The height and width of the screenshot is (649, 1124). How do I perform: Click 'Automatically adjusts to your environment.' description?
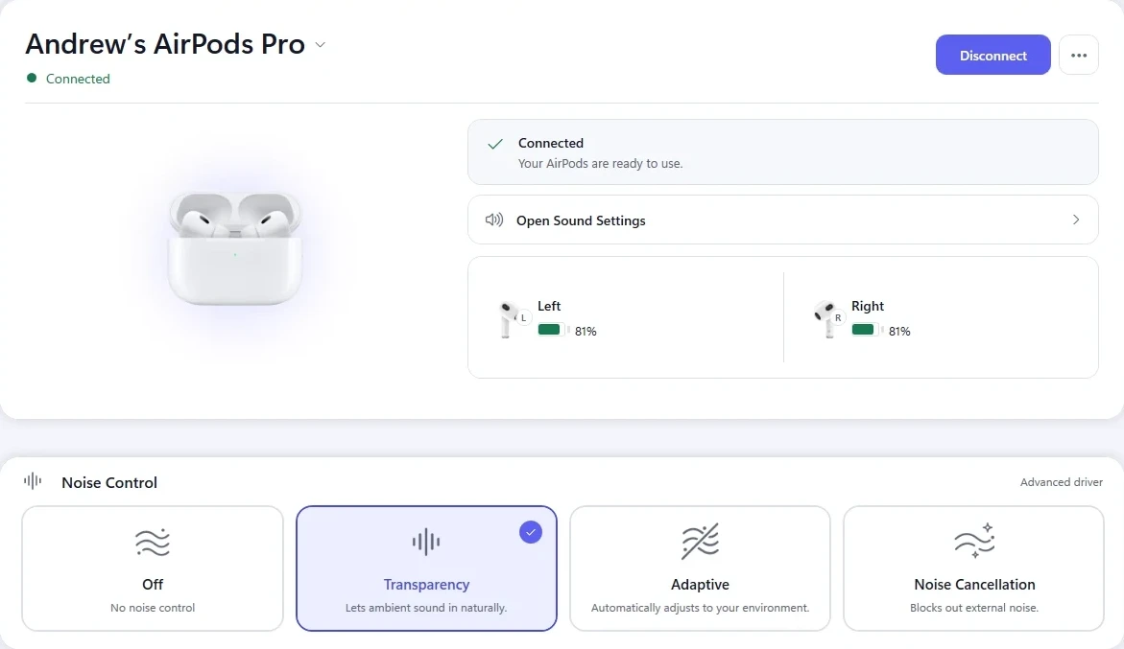[x=700, y=608]
